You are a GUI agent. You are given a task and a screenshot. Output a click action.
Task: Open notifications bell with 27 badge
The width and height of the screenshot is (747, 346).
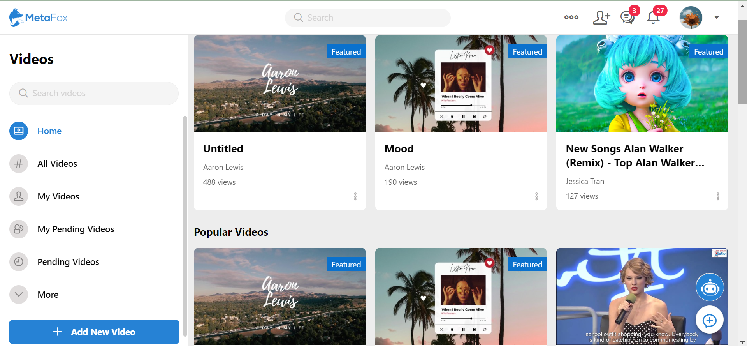653,18
